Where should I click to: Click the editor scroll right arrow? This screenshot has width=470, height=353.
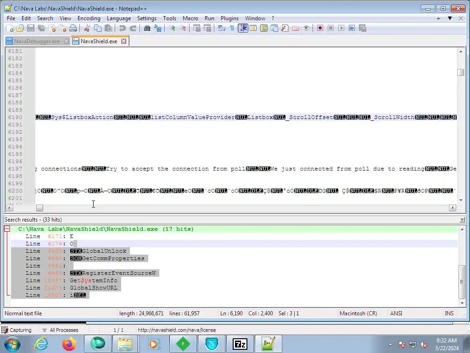click(x=452, y=208)
